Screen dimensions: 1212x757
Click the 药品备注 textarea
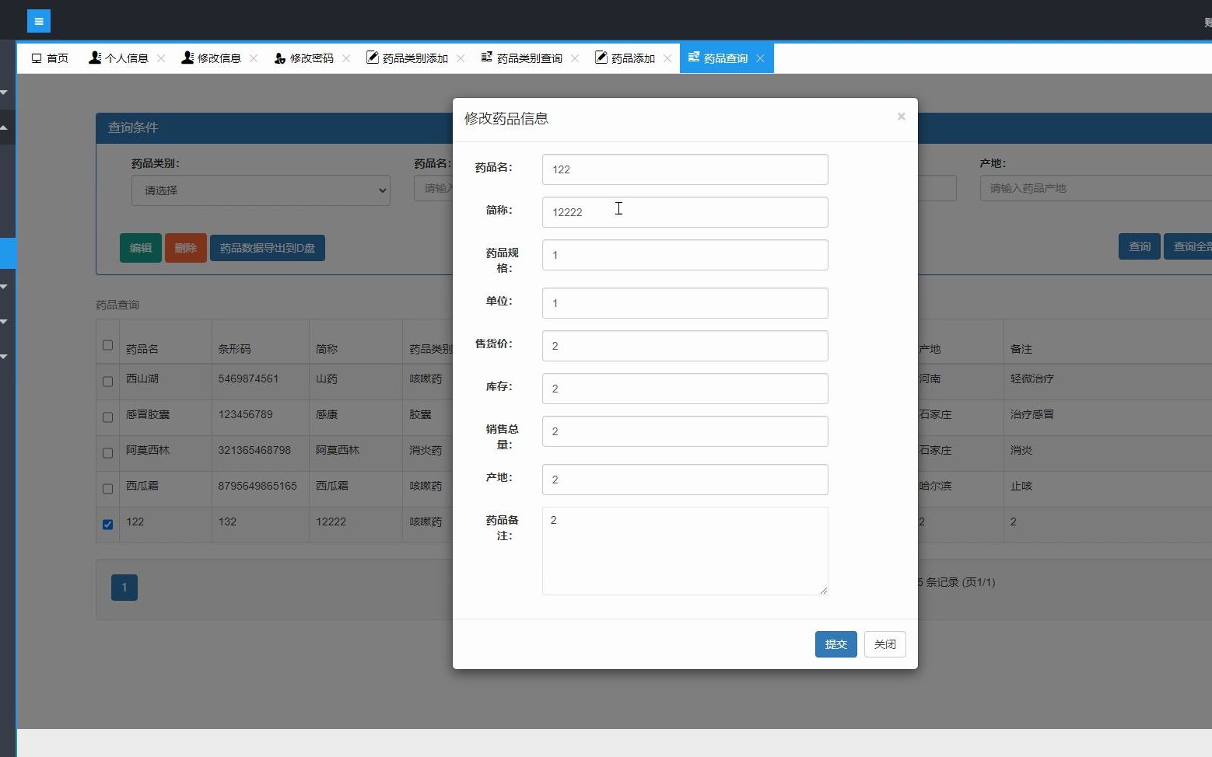[x=685, y=551]
